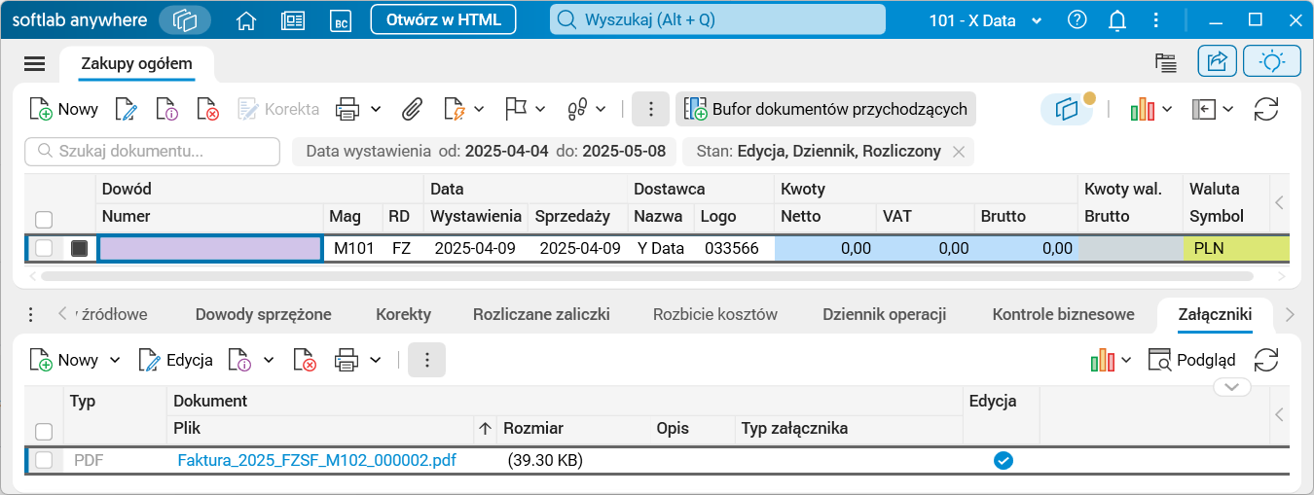Click the PLN currency cell
The image size is (1314, 495).
(x=1235, y=248)
